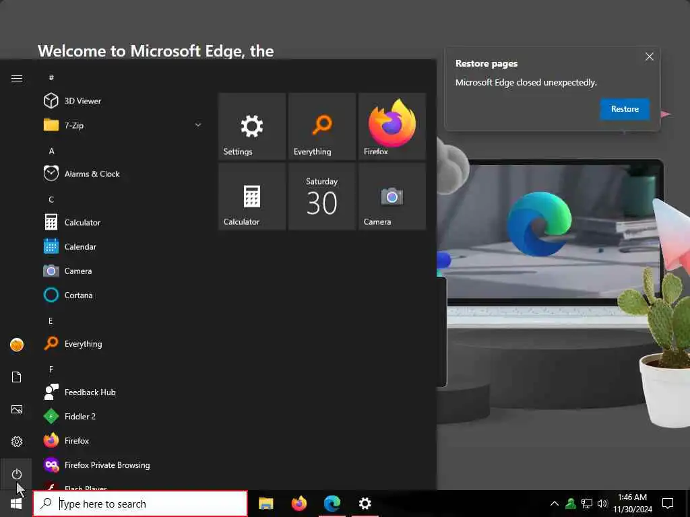The width and height of the screenshot is (690, 517).
Task: Jump to letter # in app list
Action: coord(51,77)
